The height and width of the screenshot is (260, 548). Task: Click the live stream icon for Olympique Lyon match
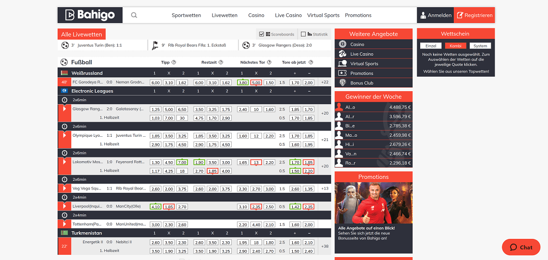(x=64, y=135)
